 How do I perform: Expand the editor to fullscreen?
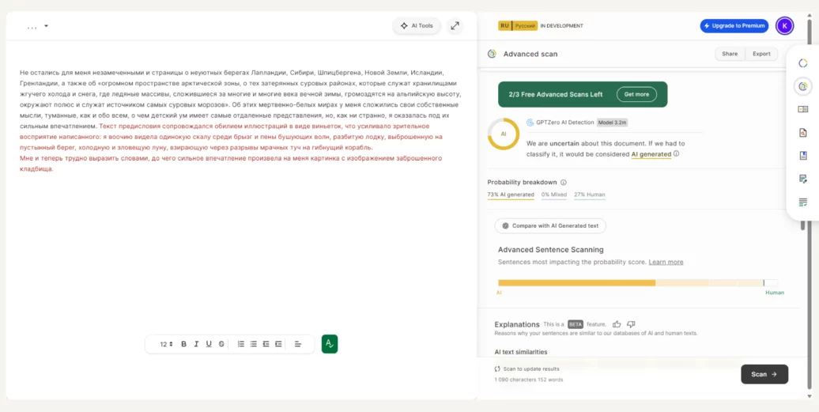[x=455, y=25]
